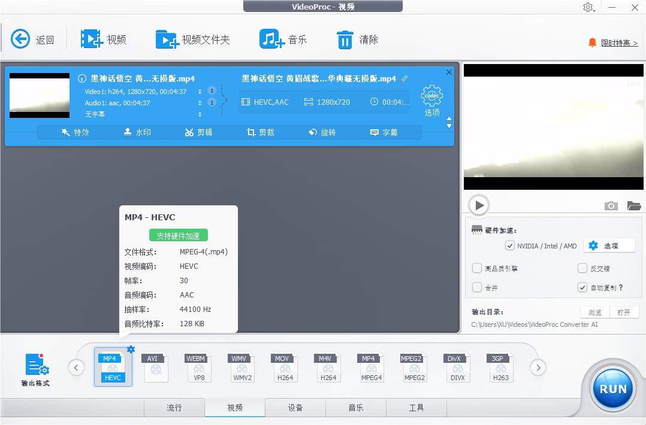The width and height of the screenshot is (646, 425).
Task: Enable the 高品质引擎 checkbox
Action: click(476, 268)
